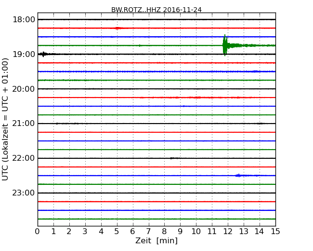Viewport: 313px width, 251px height.
Task: Click the red trace activity near minute 10
Action: [196, 98]
